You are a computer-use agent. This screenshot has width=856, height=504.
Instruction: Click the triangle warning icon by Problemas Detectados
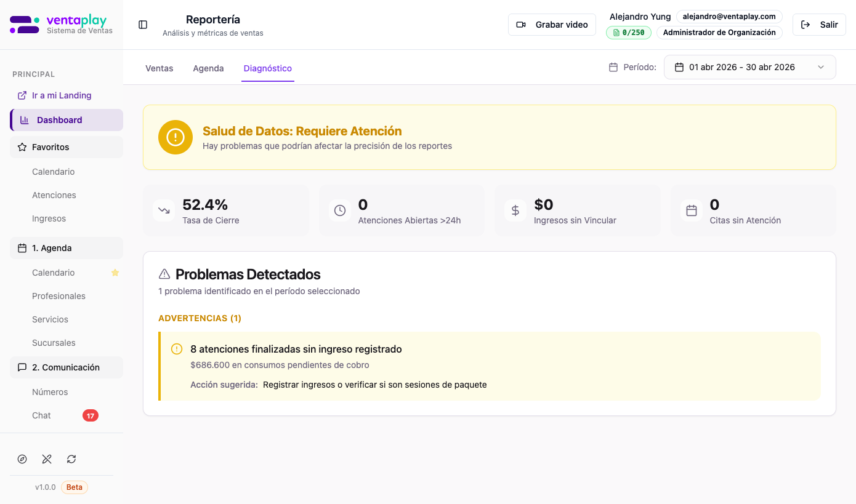(164, 274)
